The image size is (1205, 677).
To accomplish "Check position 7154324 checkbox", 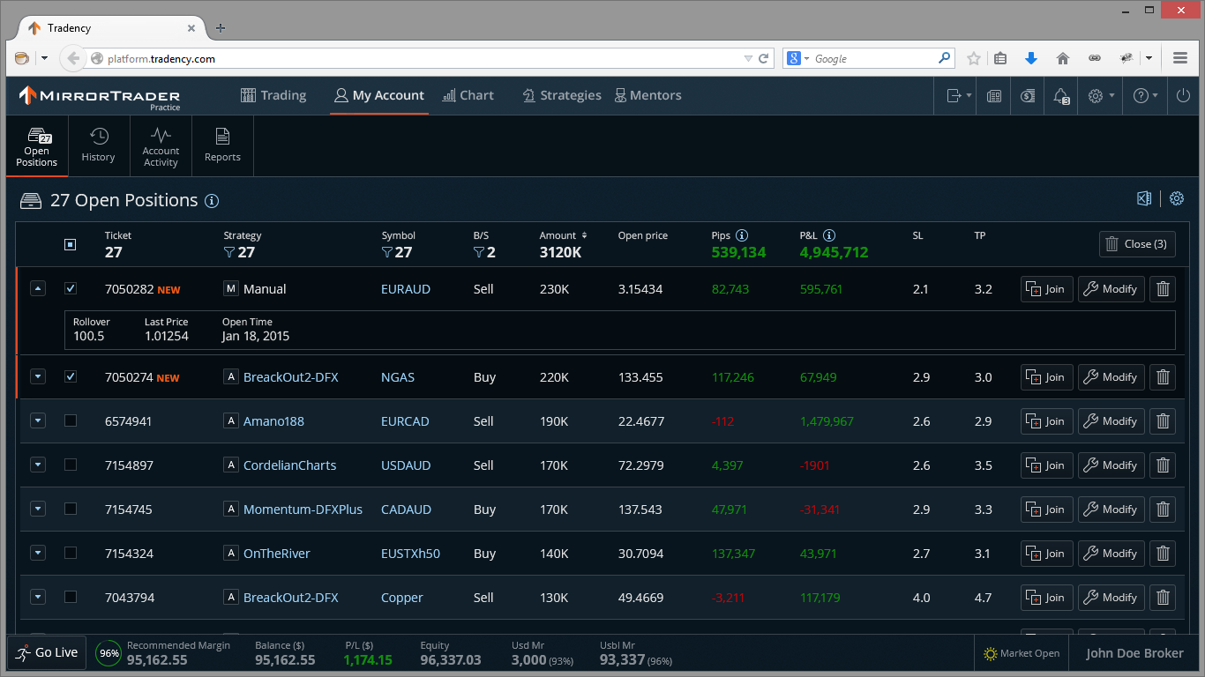I will pyautogui.click(x=71, y=553).
